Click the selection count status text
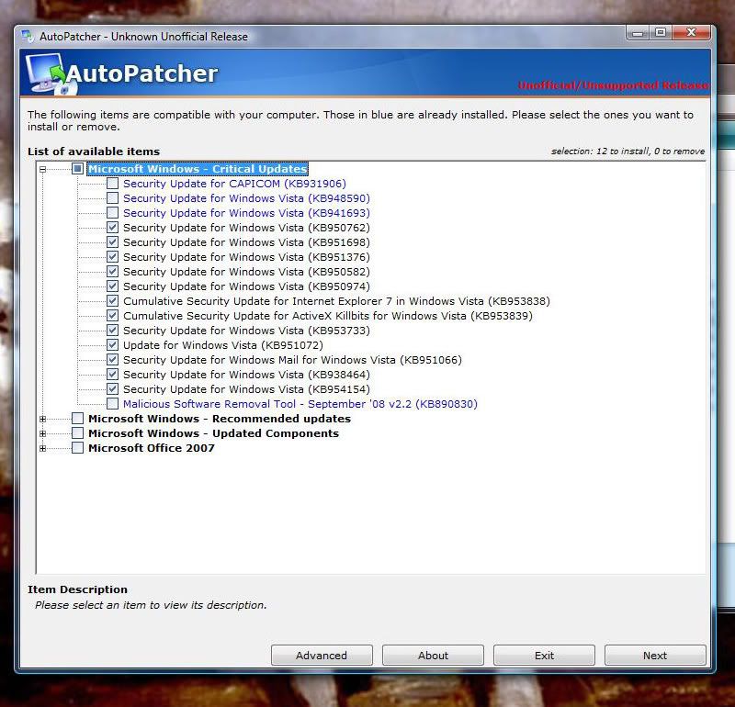Image resolution: width=735 pixels, height=707 pixels. (x=628, y=151)
